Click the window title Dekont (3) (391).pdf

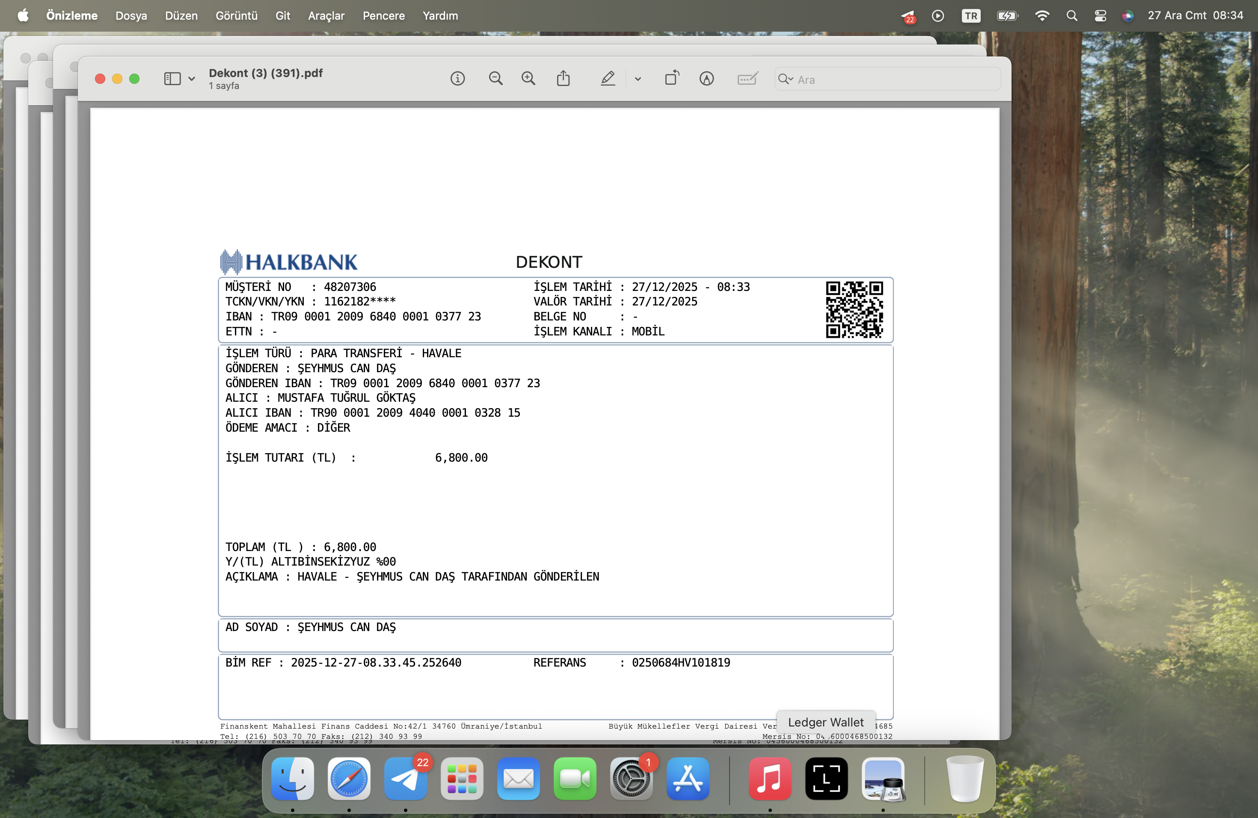266,73
